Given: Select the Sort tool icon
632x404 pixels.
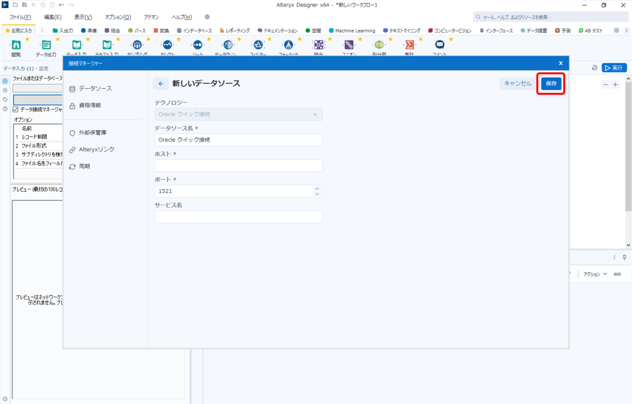Looking at the screenshot, I should (x=198, y=45).
